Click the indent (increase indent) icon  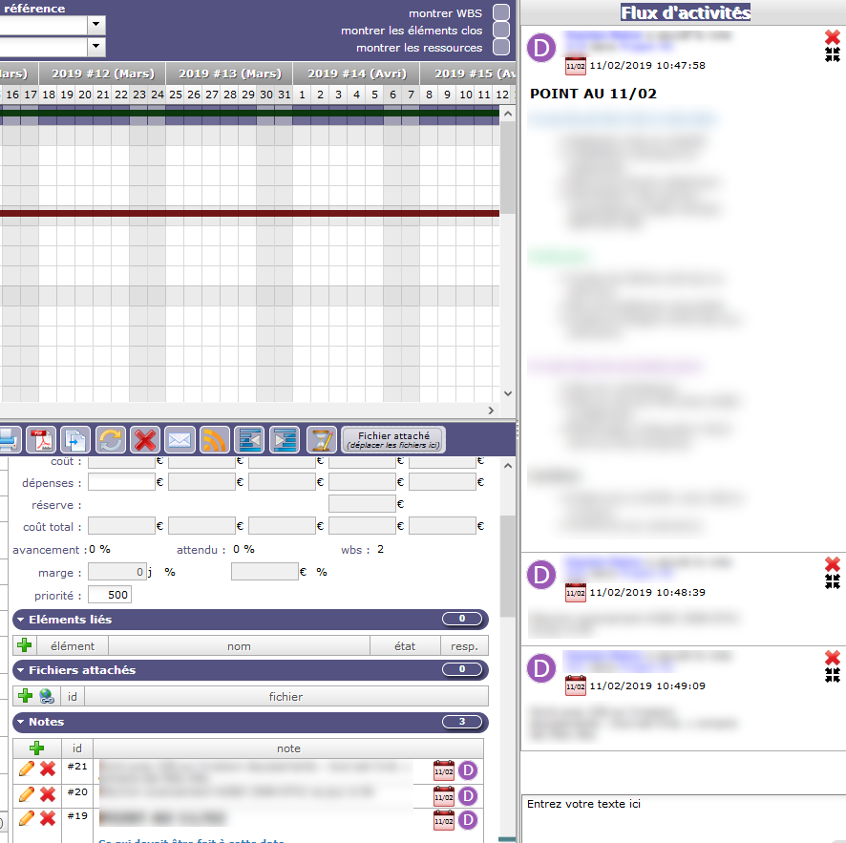click(285, 439)
